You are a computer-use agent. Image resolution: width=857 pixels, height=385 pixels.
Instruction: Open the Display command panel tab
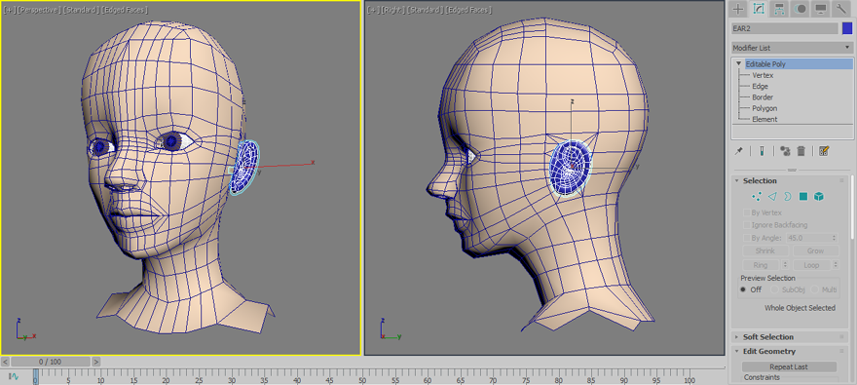coord(820,9)
